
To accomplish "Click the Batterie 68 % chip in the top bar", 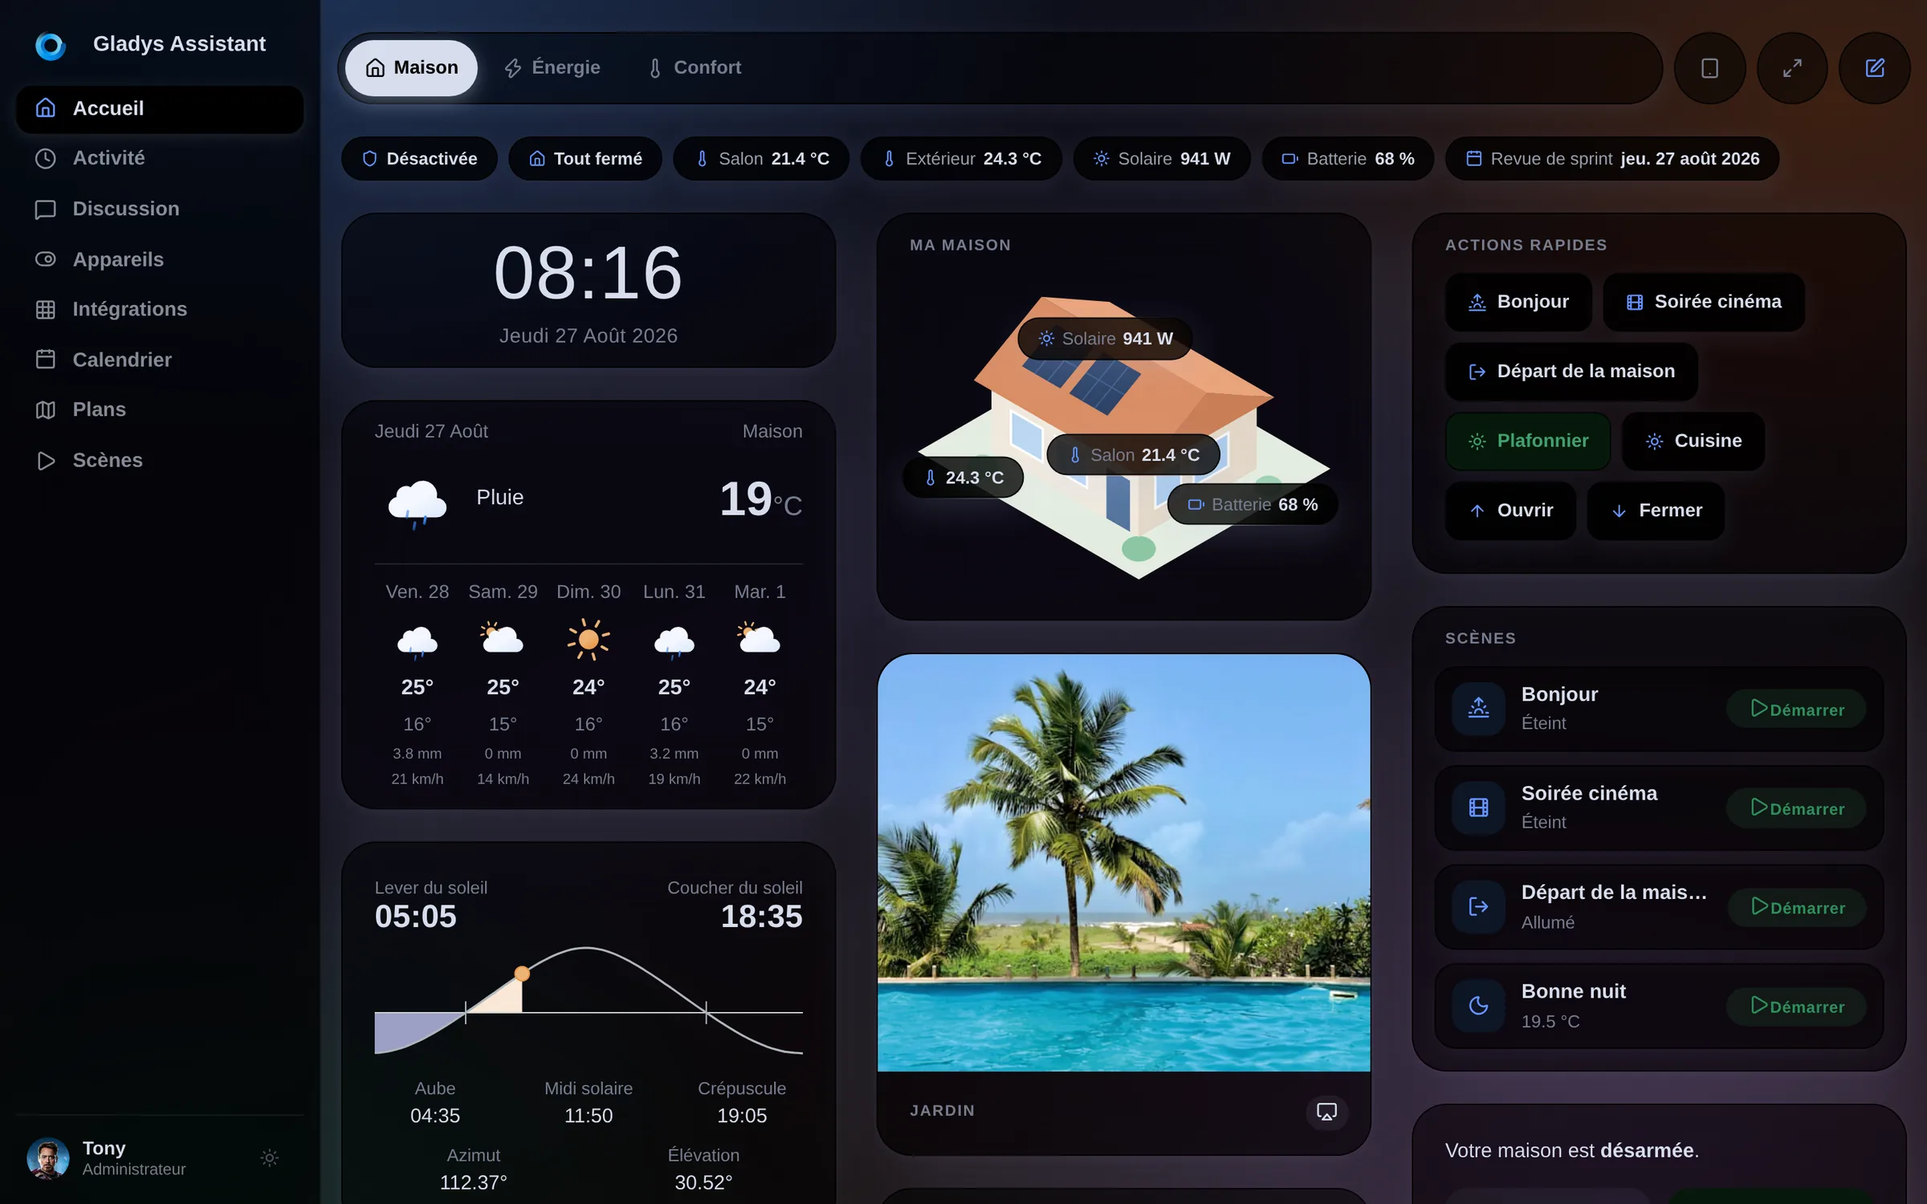I will (1347, 159).
